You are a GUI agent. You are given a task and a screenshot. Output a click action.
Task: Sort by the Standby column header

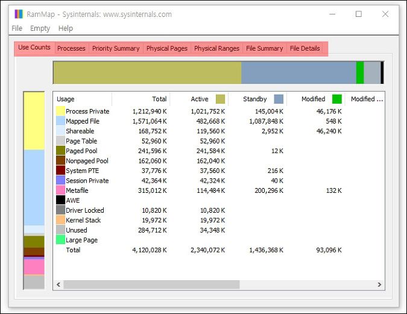pos(257,99)
